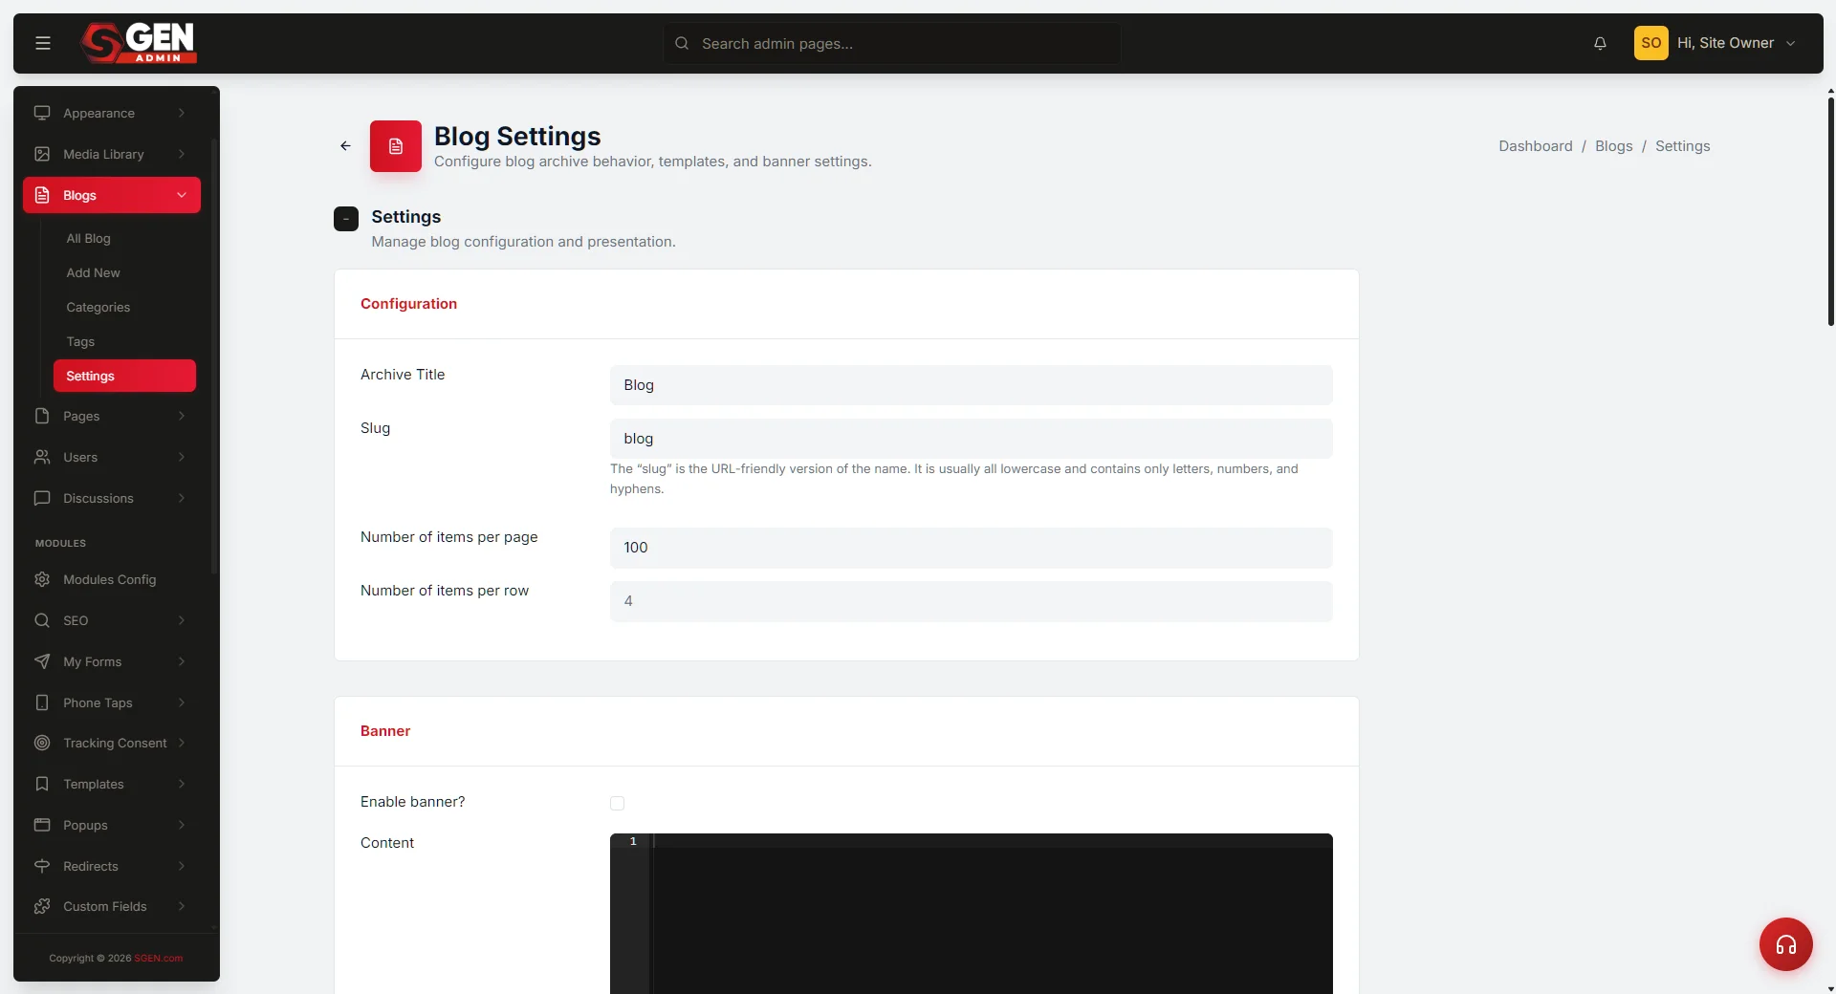Select the Settings submenu item

pyautogui.click(x=124, y=376)
